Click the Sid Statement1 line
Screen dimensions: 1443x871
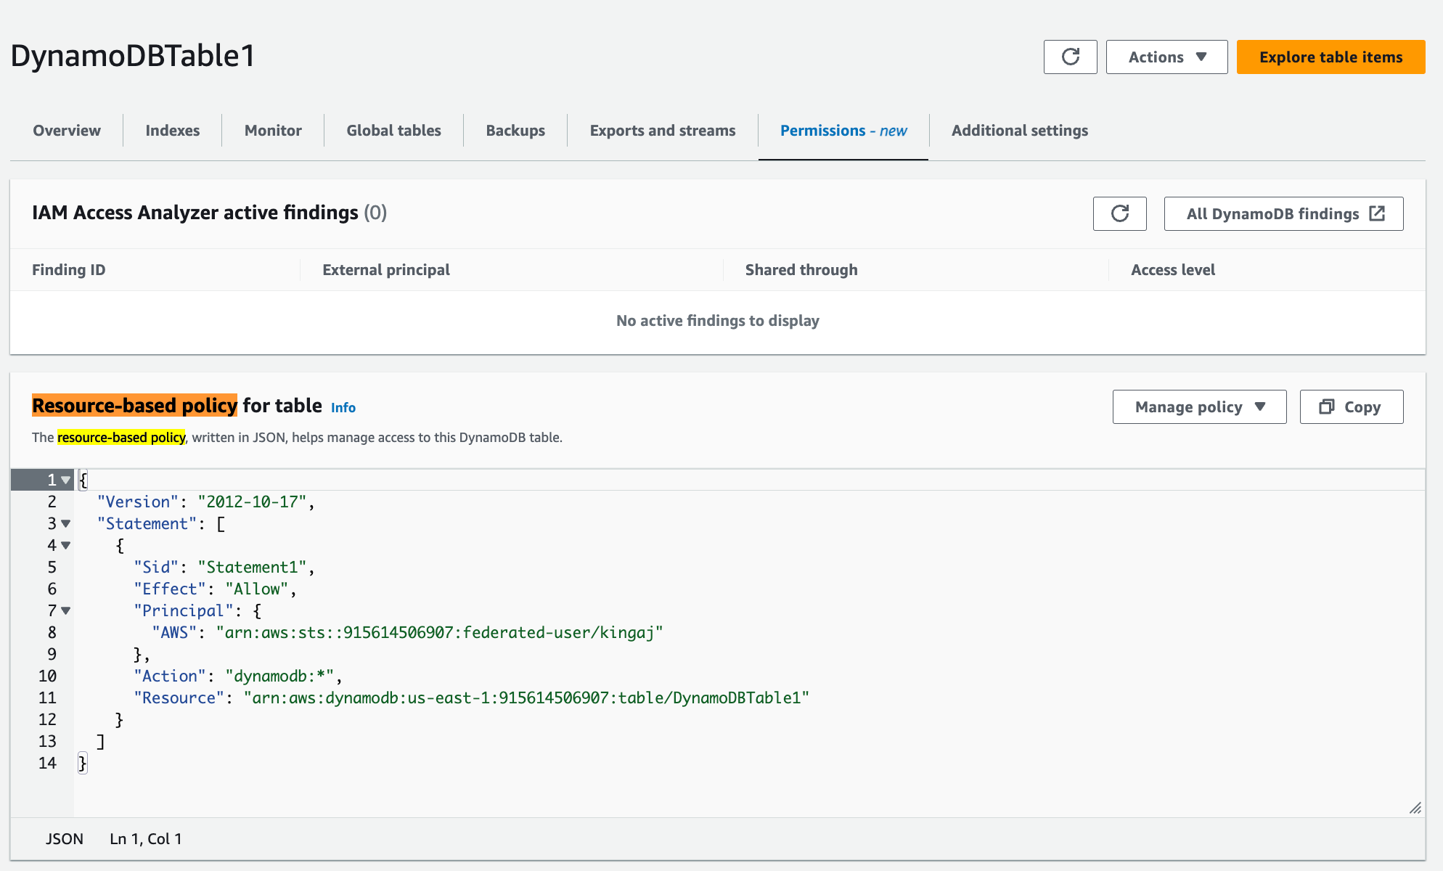tap(224, 567)
